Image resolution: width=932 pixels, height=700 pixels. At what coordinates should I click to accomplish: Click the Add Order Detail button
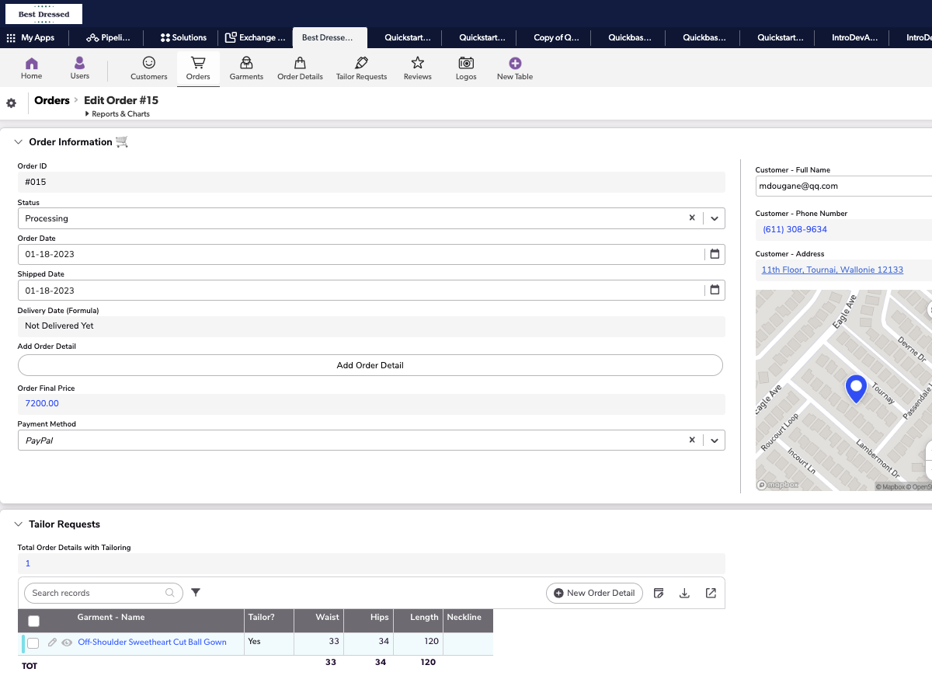point(370,365)
